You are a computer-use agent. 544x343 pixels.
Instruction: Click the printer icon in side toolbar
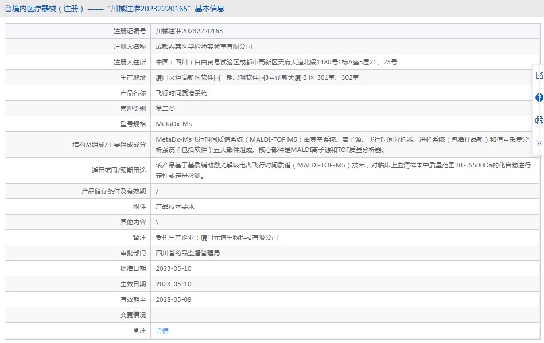pos(539,120)
